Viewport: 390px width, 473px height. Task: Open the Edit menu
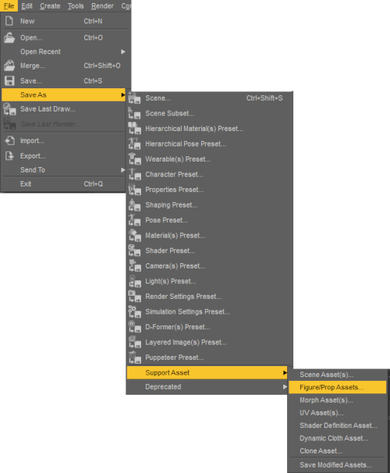coord(27,6)
